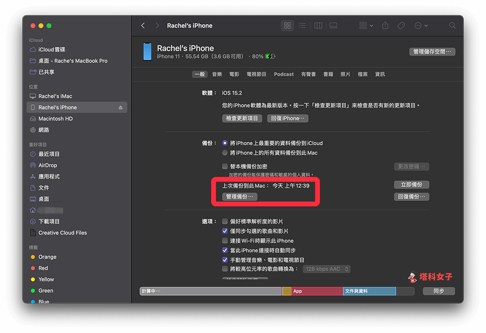Select backup all data to this Mac
Image resolution: width=486 pixels, height=333 pixels.
point(225,153)
